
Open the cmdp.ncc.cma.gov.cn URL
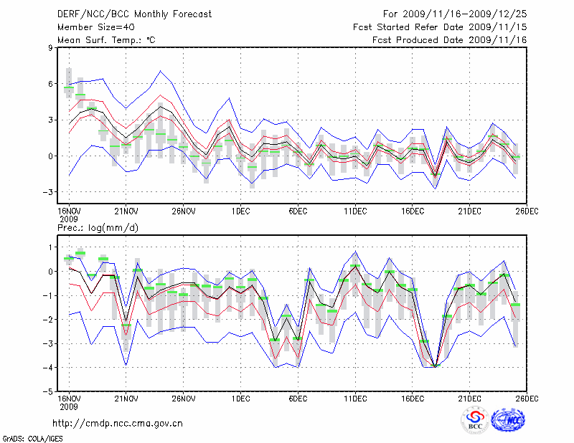(118, 423)
